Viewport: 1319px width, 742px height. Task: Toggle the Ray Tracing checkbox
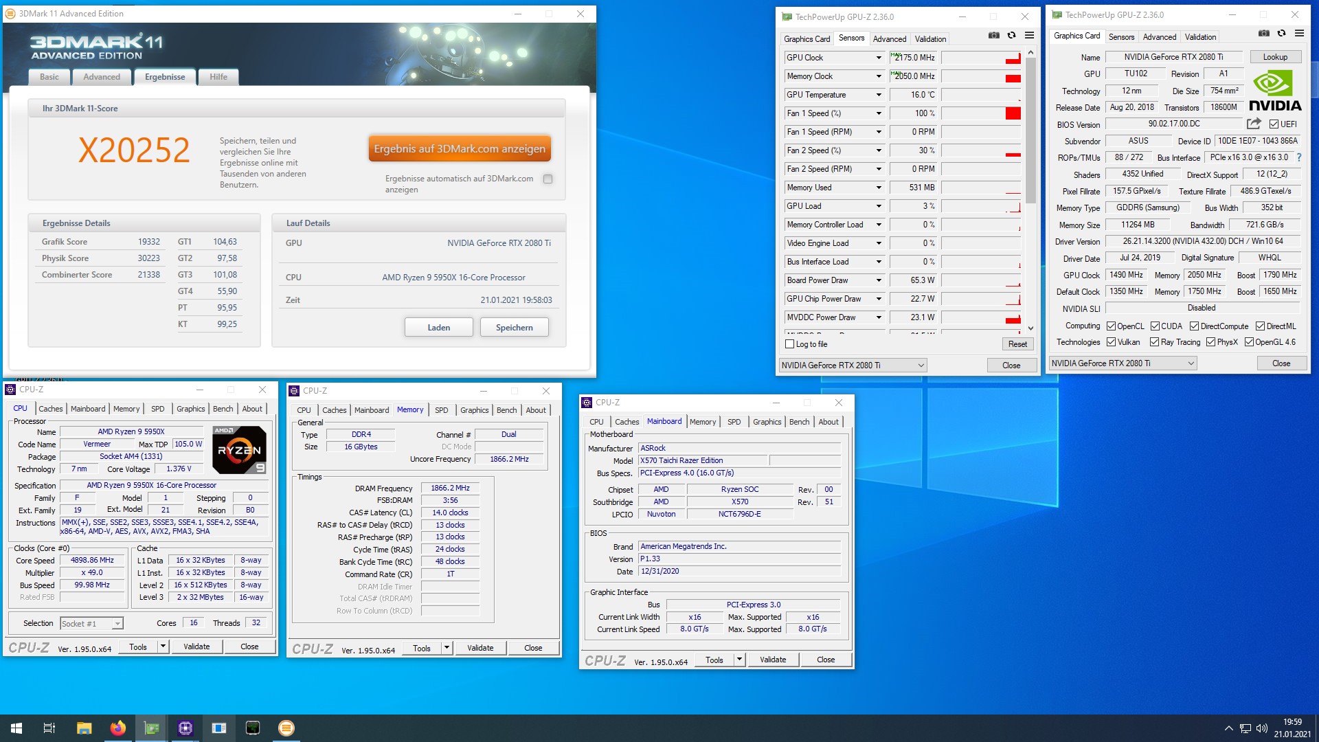click(1155, 342)
